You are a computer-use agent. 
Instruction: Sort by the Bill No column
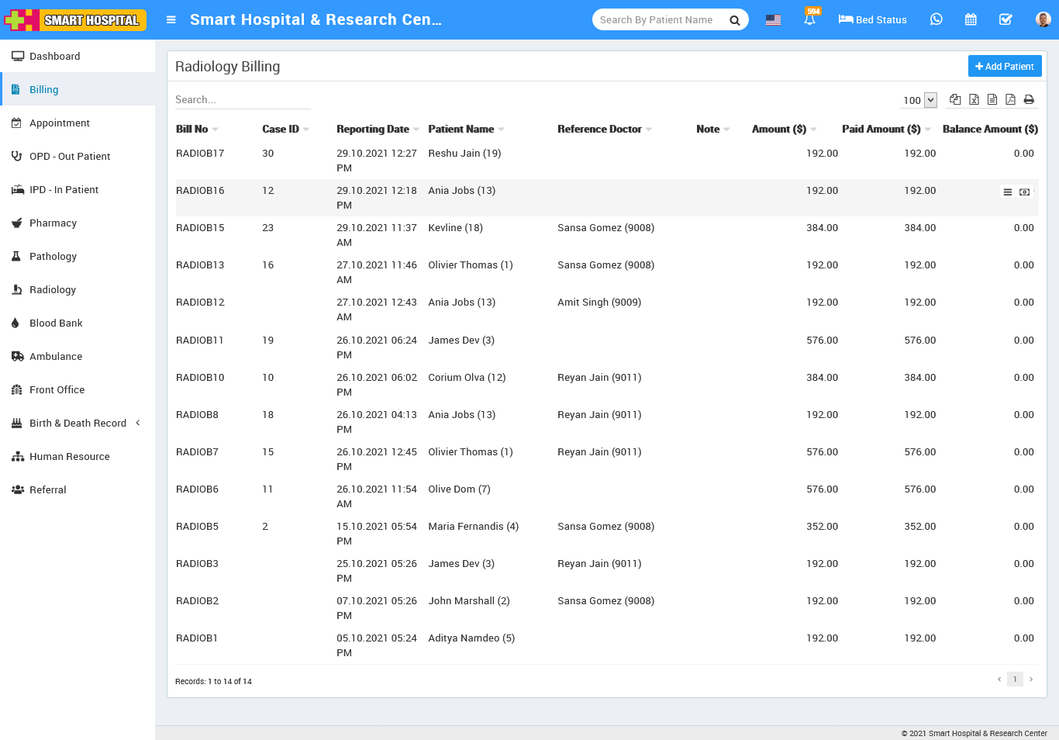point(197,130)
